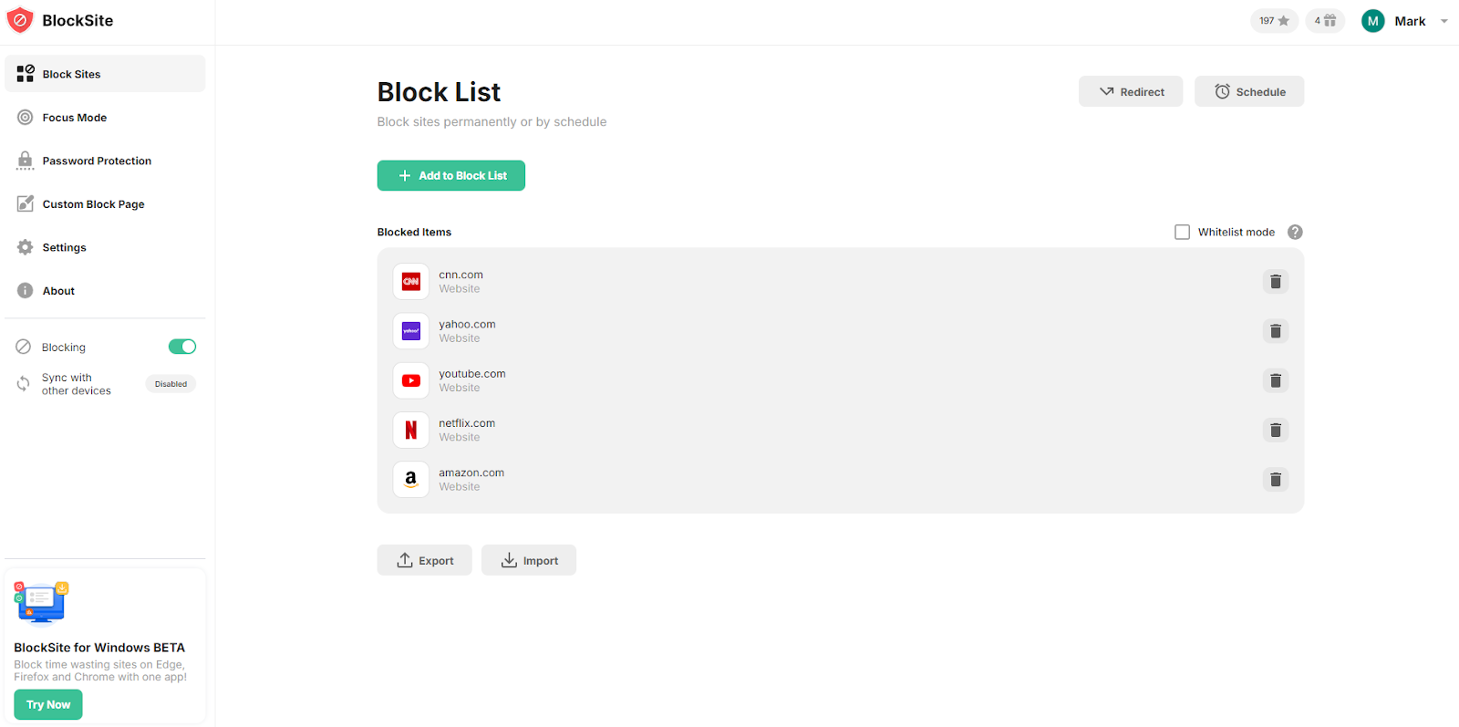Click the Sync with other devices icon
The width and height of the screenshot is (1459, 727).
24,384
